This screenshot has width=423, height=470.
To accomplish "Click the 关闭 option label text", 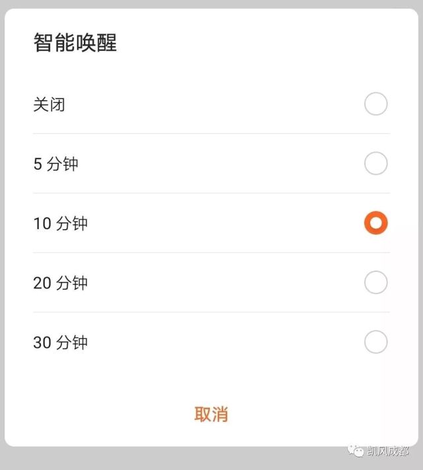I will point(49,104).
